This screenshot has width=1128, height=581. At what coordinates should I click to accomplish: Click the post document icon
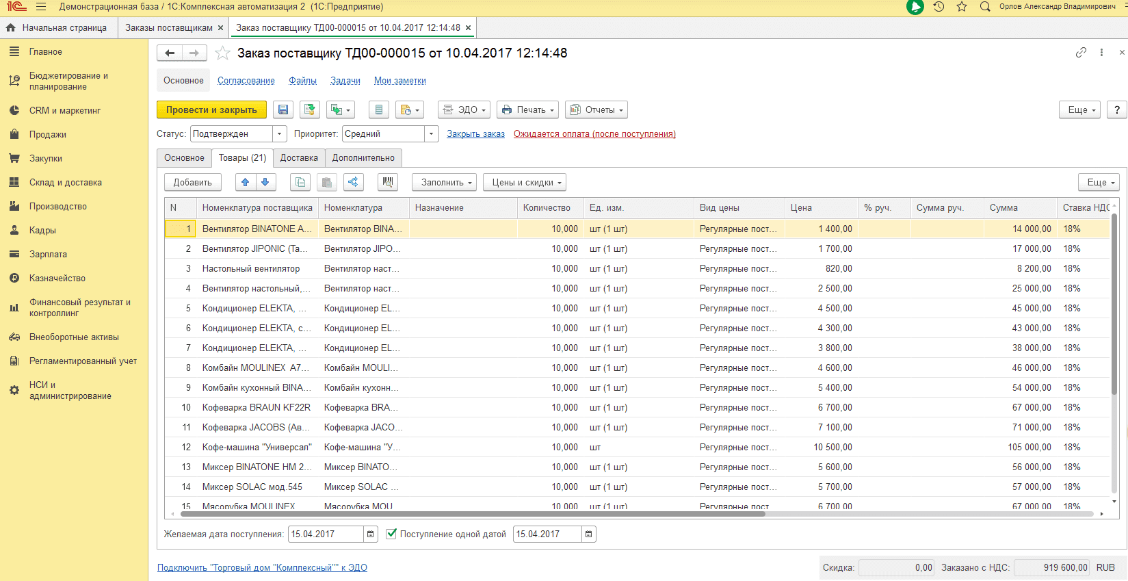310,109
